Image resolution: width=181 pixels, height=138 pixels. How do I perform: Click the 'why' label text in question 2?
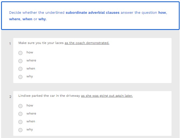tap(30, 129)
